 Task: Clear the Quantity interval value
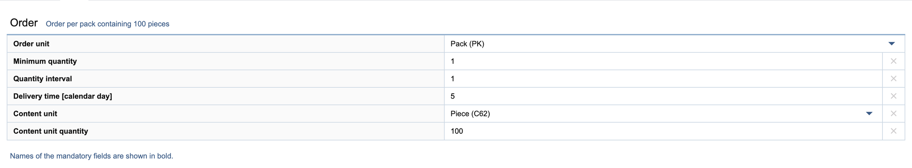[x=893, y=79]
